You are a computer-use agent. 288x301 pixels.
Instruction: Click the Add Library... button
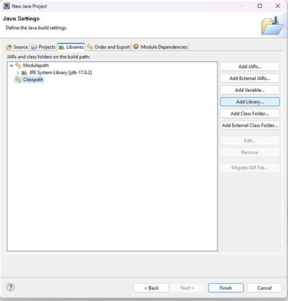(250, 102)
